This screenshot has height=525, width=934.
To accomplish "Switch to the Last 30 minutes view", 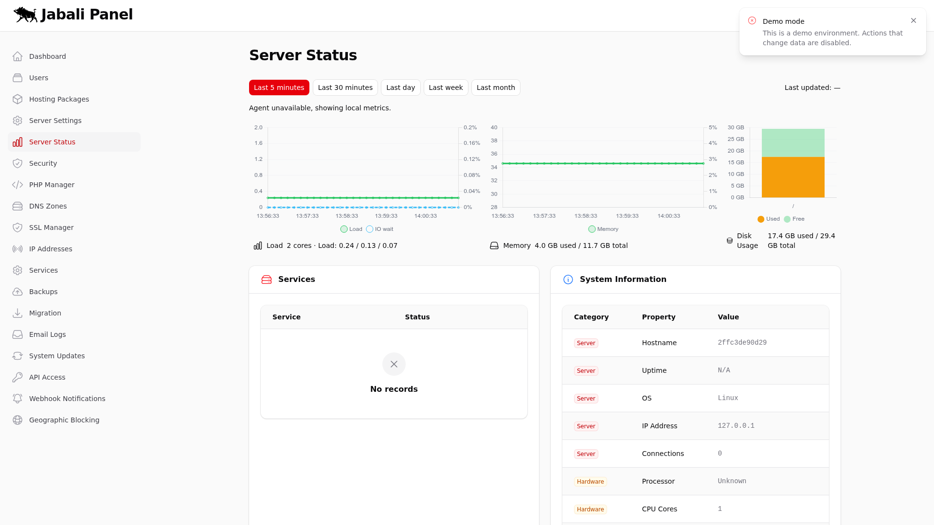I will 345,87.
